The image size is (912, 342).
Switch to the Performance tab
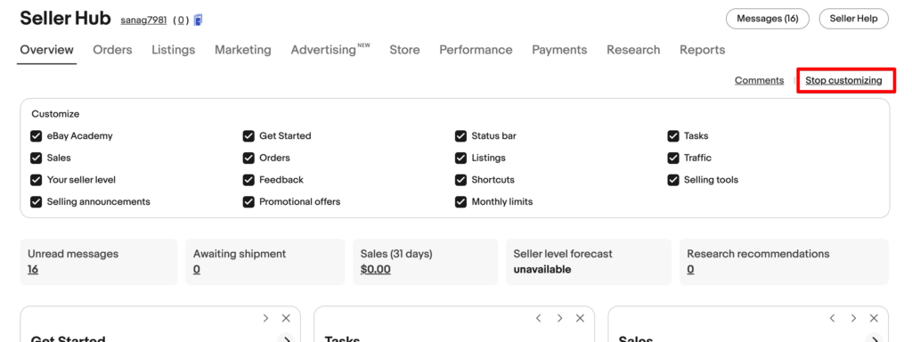tap(476, 50)
